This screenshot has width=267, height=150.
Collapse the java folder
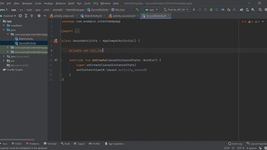coord(4,30)
